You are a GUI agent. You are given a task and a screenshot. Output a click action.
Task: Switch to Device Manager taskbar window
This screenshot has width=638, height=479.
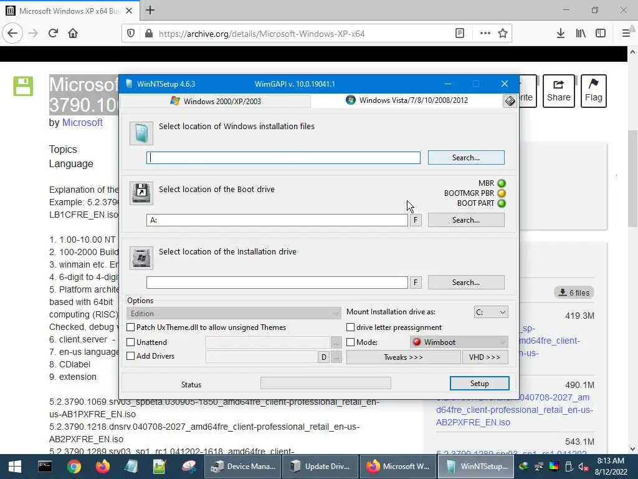point(243,467)
